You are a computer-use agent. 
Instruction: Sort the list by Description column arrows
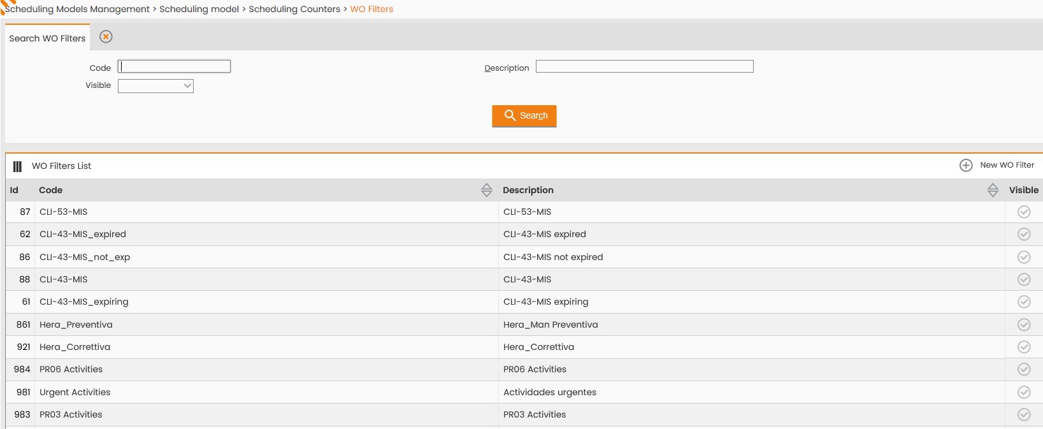993,190
